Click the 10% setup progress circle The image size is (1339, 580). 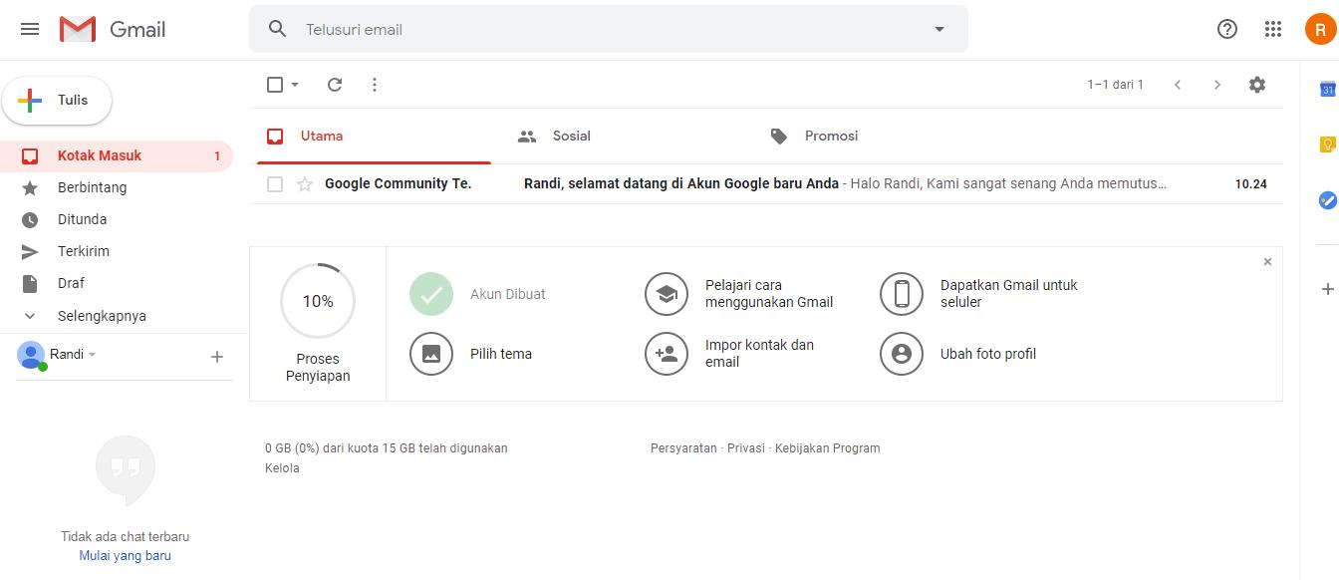coord(318,301)
